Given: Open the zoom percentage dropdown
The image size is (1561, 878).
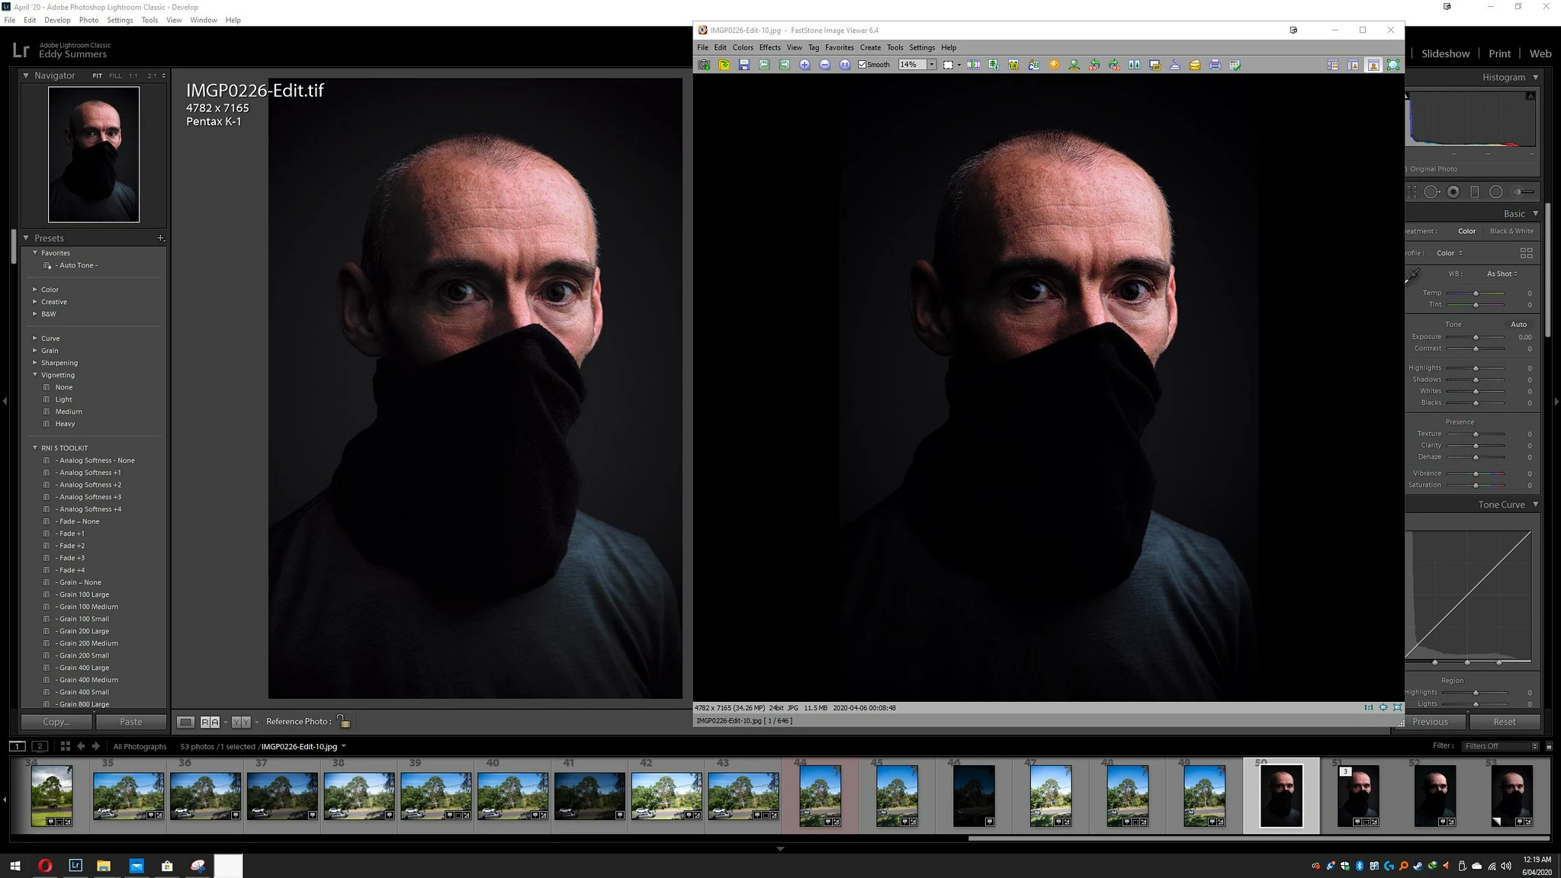Looking at the screenshot, I should click(x=932, y=65).
